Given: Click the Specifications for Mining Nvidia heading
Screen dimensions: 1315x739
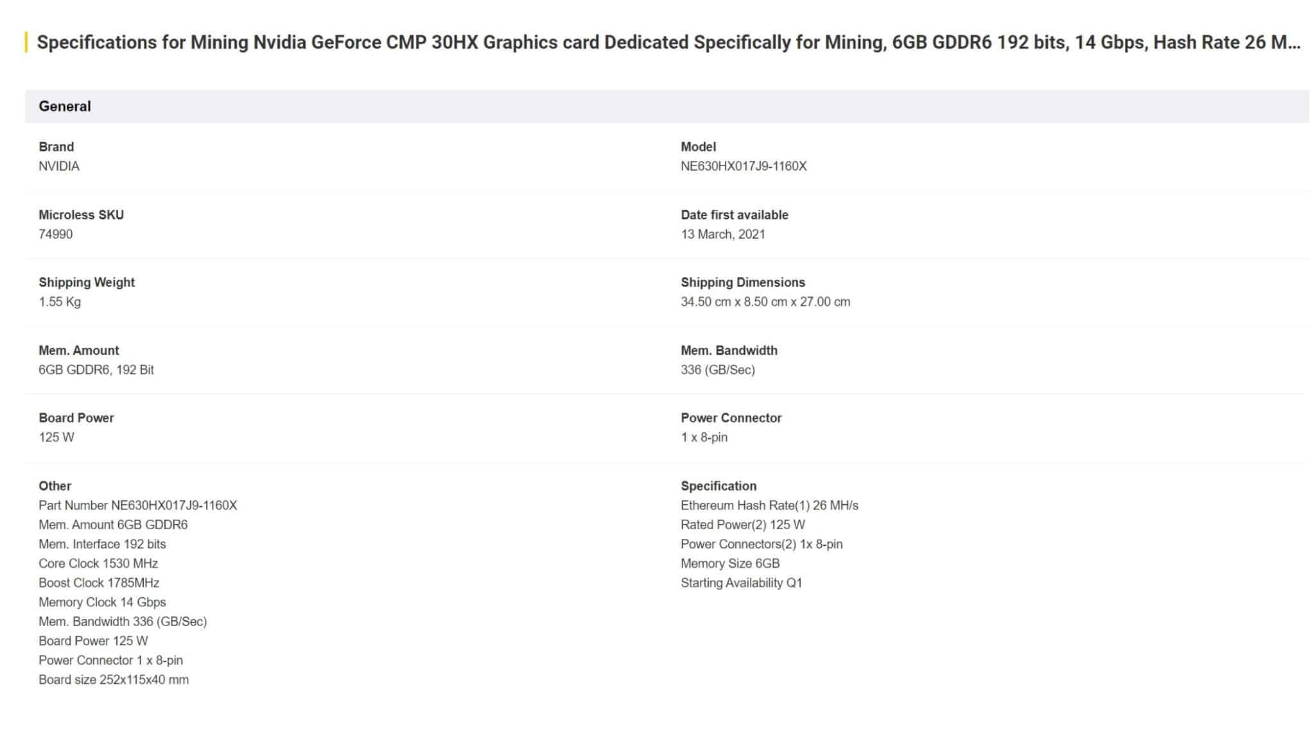Looking at the screenshot, I should click(668, 42).
